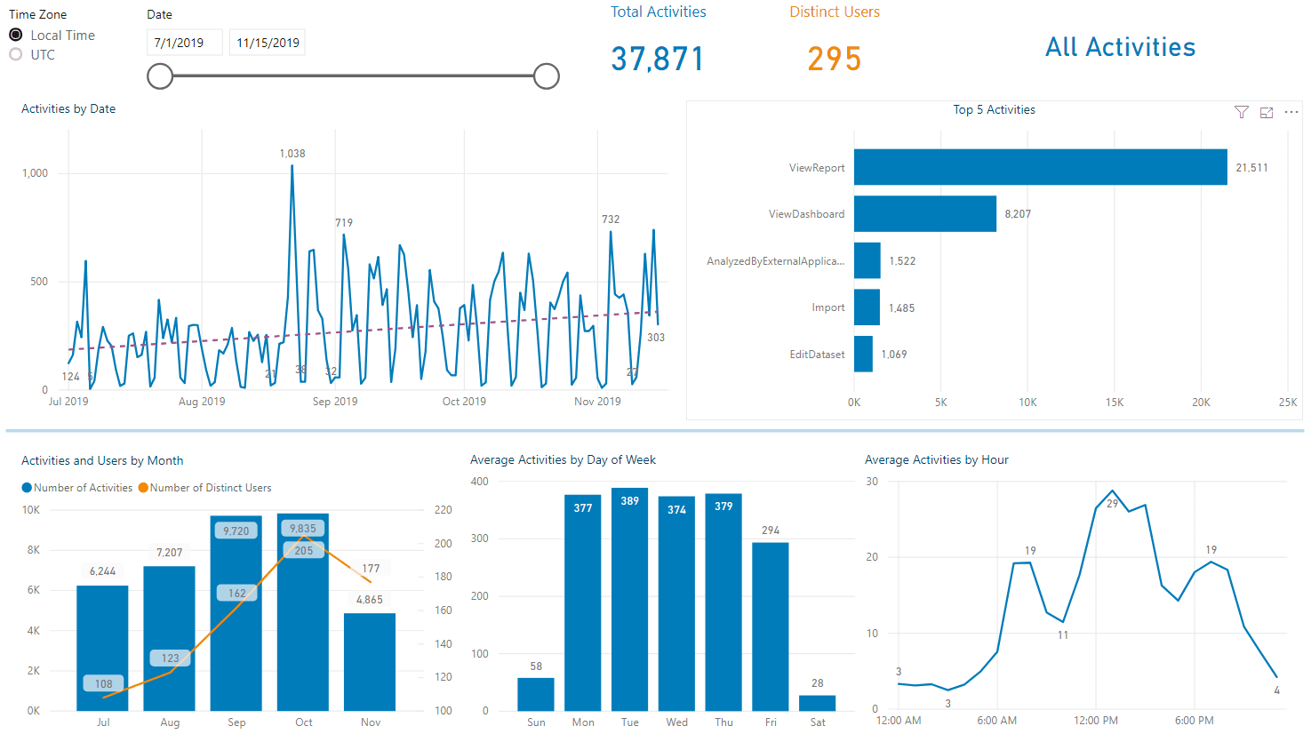Select the ViewDashboard bar in Top 5 Activities
1311x742 pixels.
coord(924,213)
